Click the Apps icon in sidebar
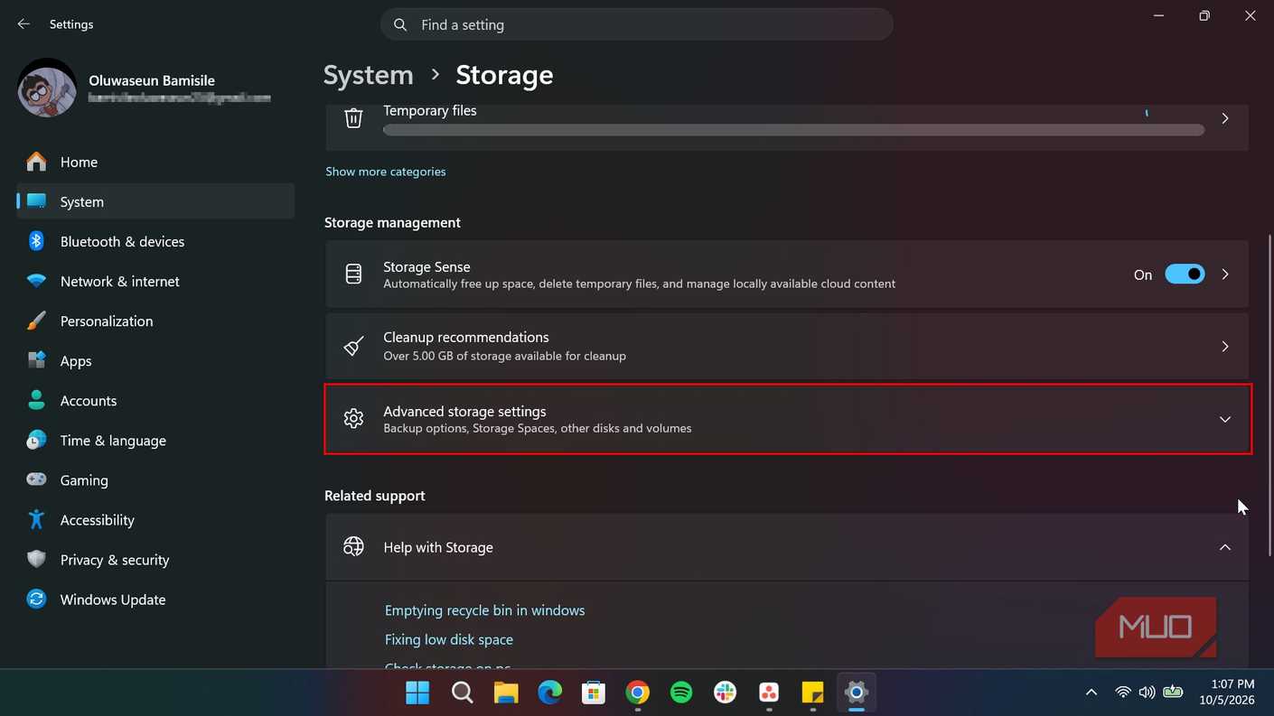The image size is (1274, 716). 36,361
